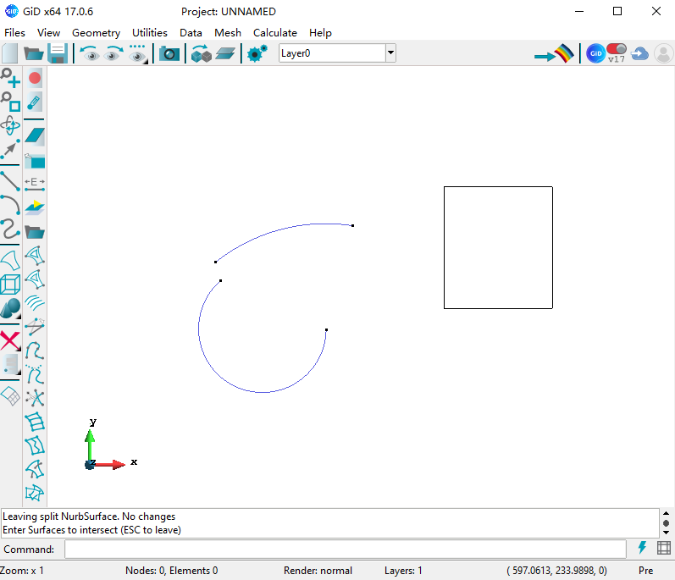Click the edit curve points icon
675x580 pixels.
(x=35, y=351)
